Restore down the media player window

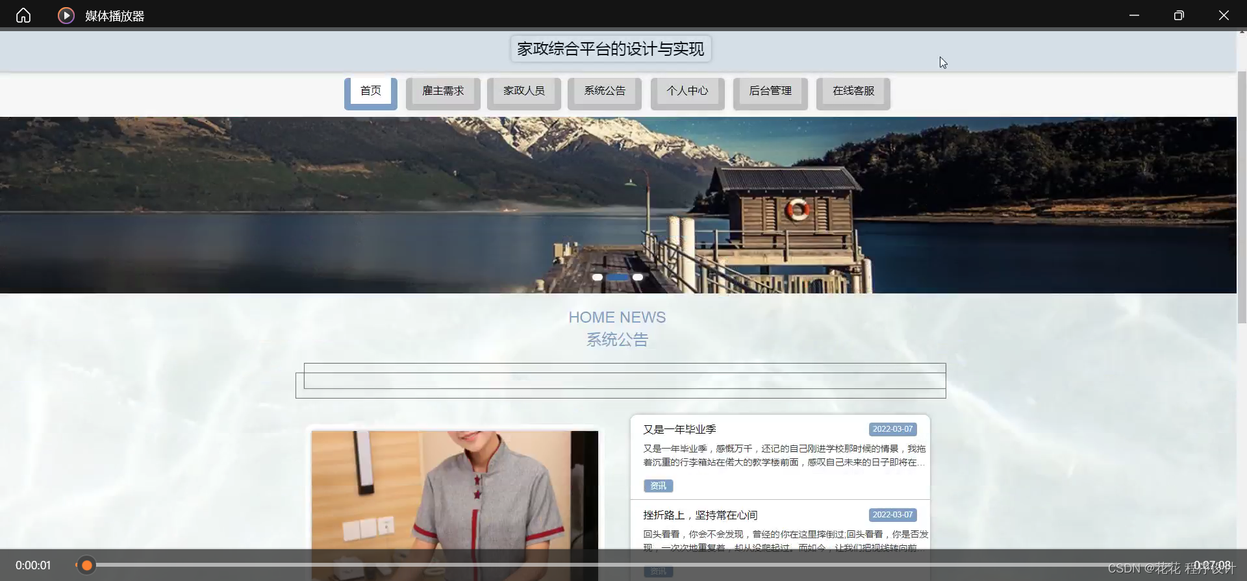(x=1179, y=15)
